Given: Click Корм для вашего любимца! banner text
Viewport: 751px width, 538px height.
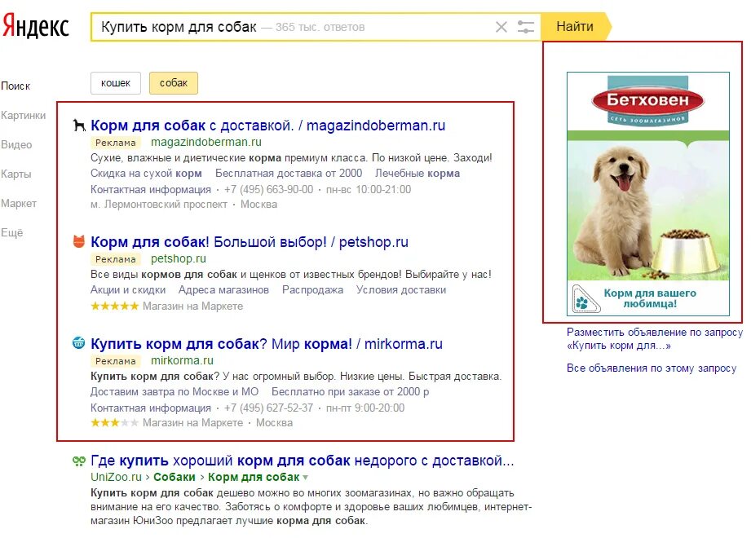Looking at the screenshot, I should coord(650,298).
